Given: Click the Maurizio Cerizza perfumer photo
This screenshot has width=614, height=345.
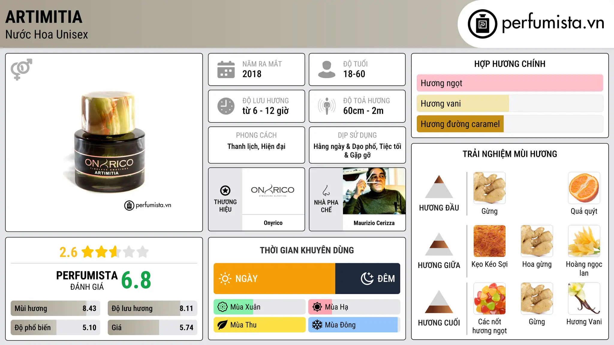Looking at the screenshot, I should pyautogui.click(x=374, y=191).
